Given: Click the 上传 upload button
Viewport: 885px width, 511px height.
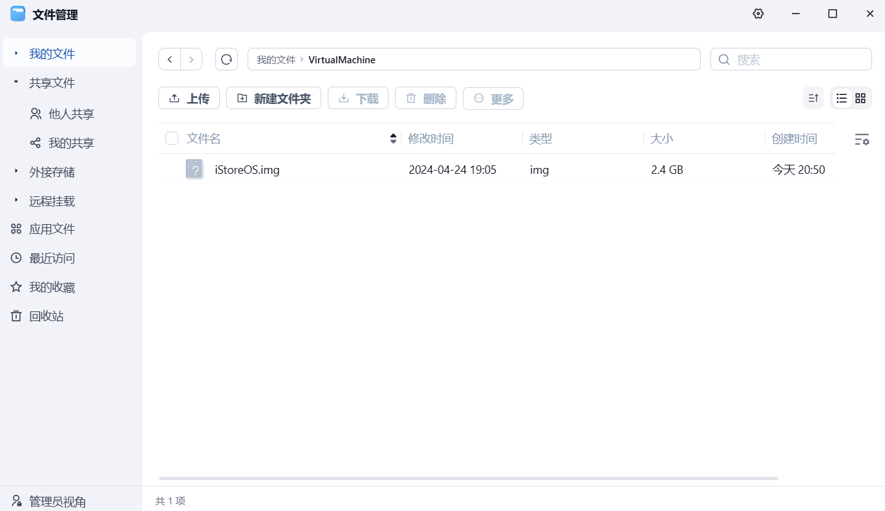Looking at the screenshot, I should [189, 98].
